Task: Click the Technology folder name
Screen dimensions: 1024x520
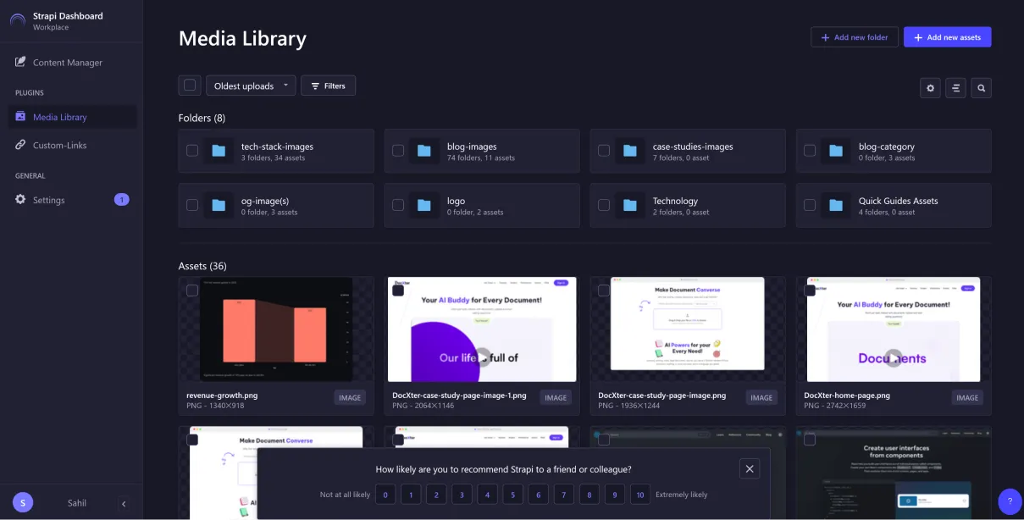Action: coord(675,201)
